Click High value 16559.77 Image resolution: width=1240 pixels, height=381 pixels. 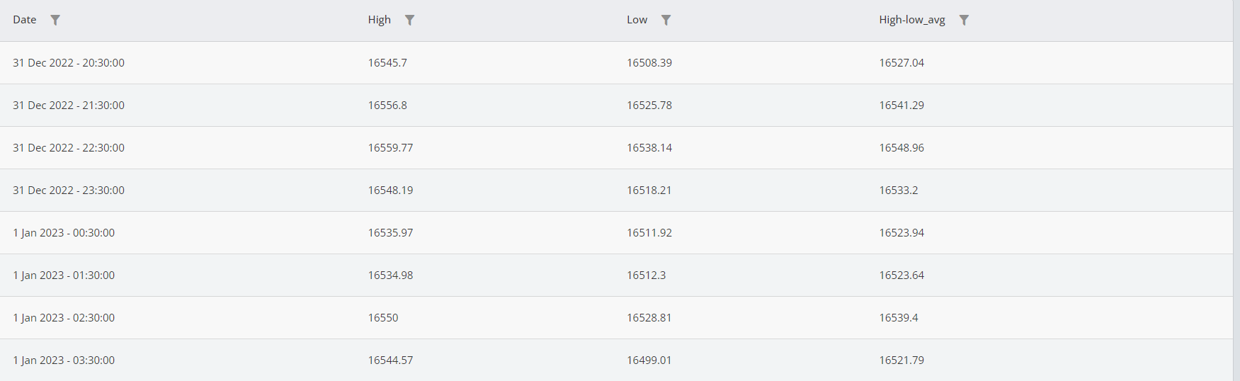[x=390, y=147]
